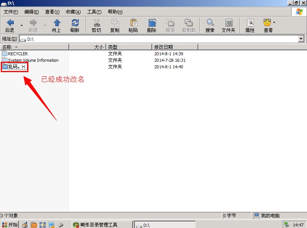307x228 pixels.
Task: Click the date 2014-8-1 14:40
Action: coord(169,67)
